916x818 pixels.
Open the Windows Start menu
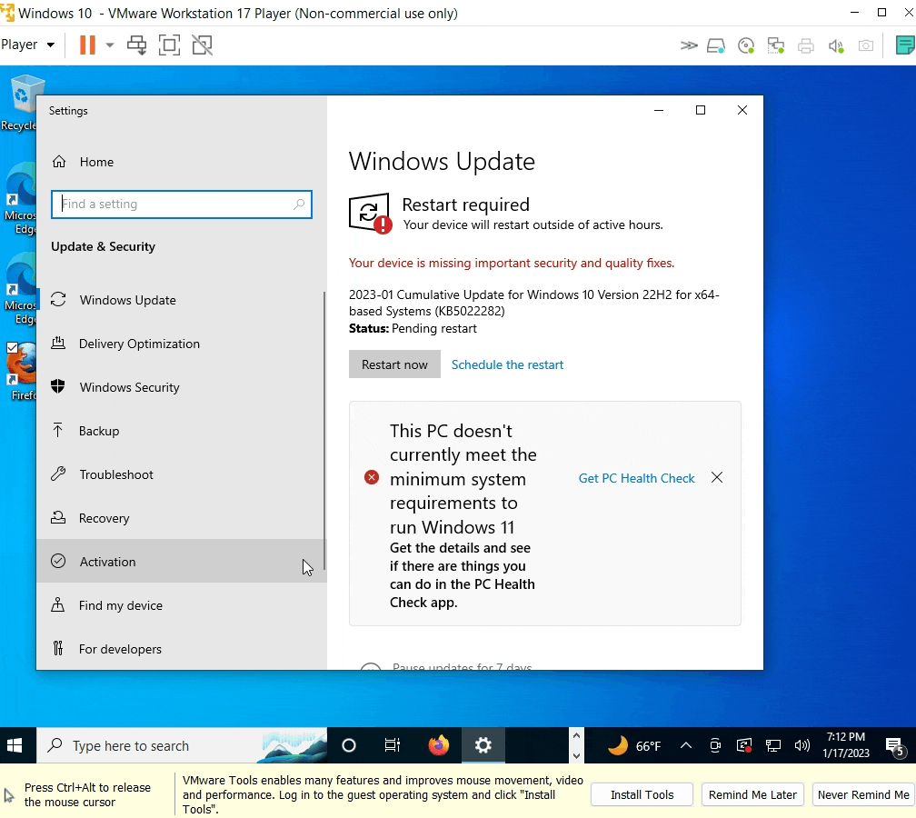coord(15,745)
